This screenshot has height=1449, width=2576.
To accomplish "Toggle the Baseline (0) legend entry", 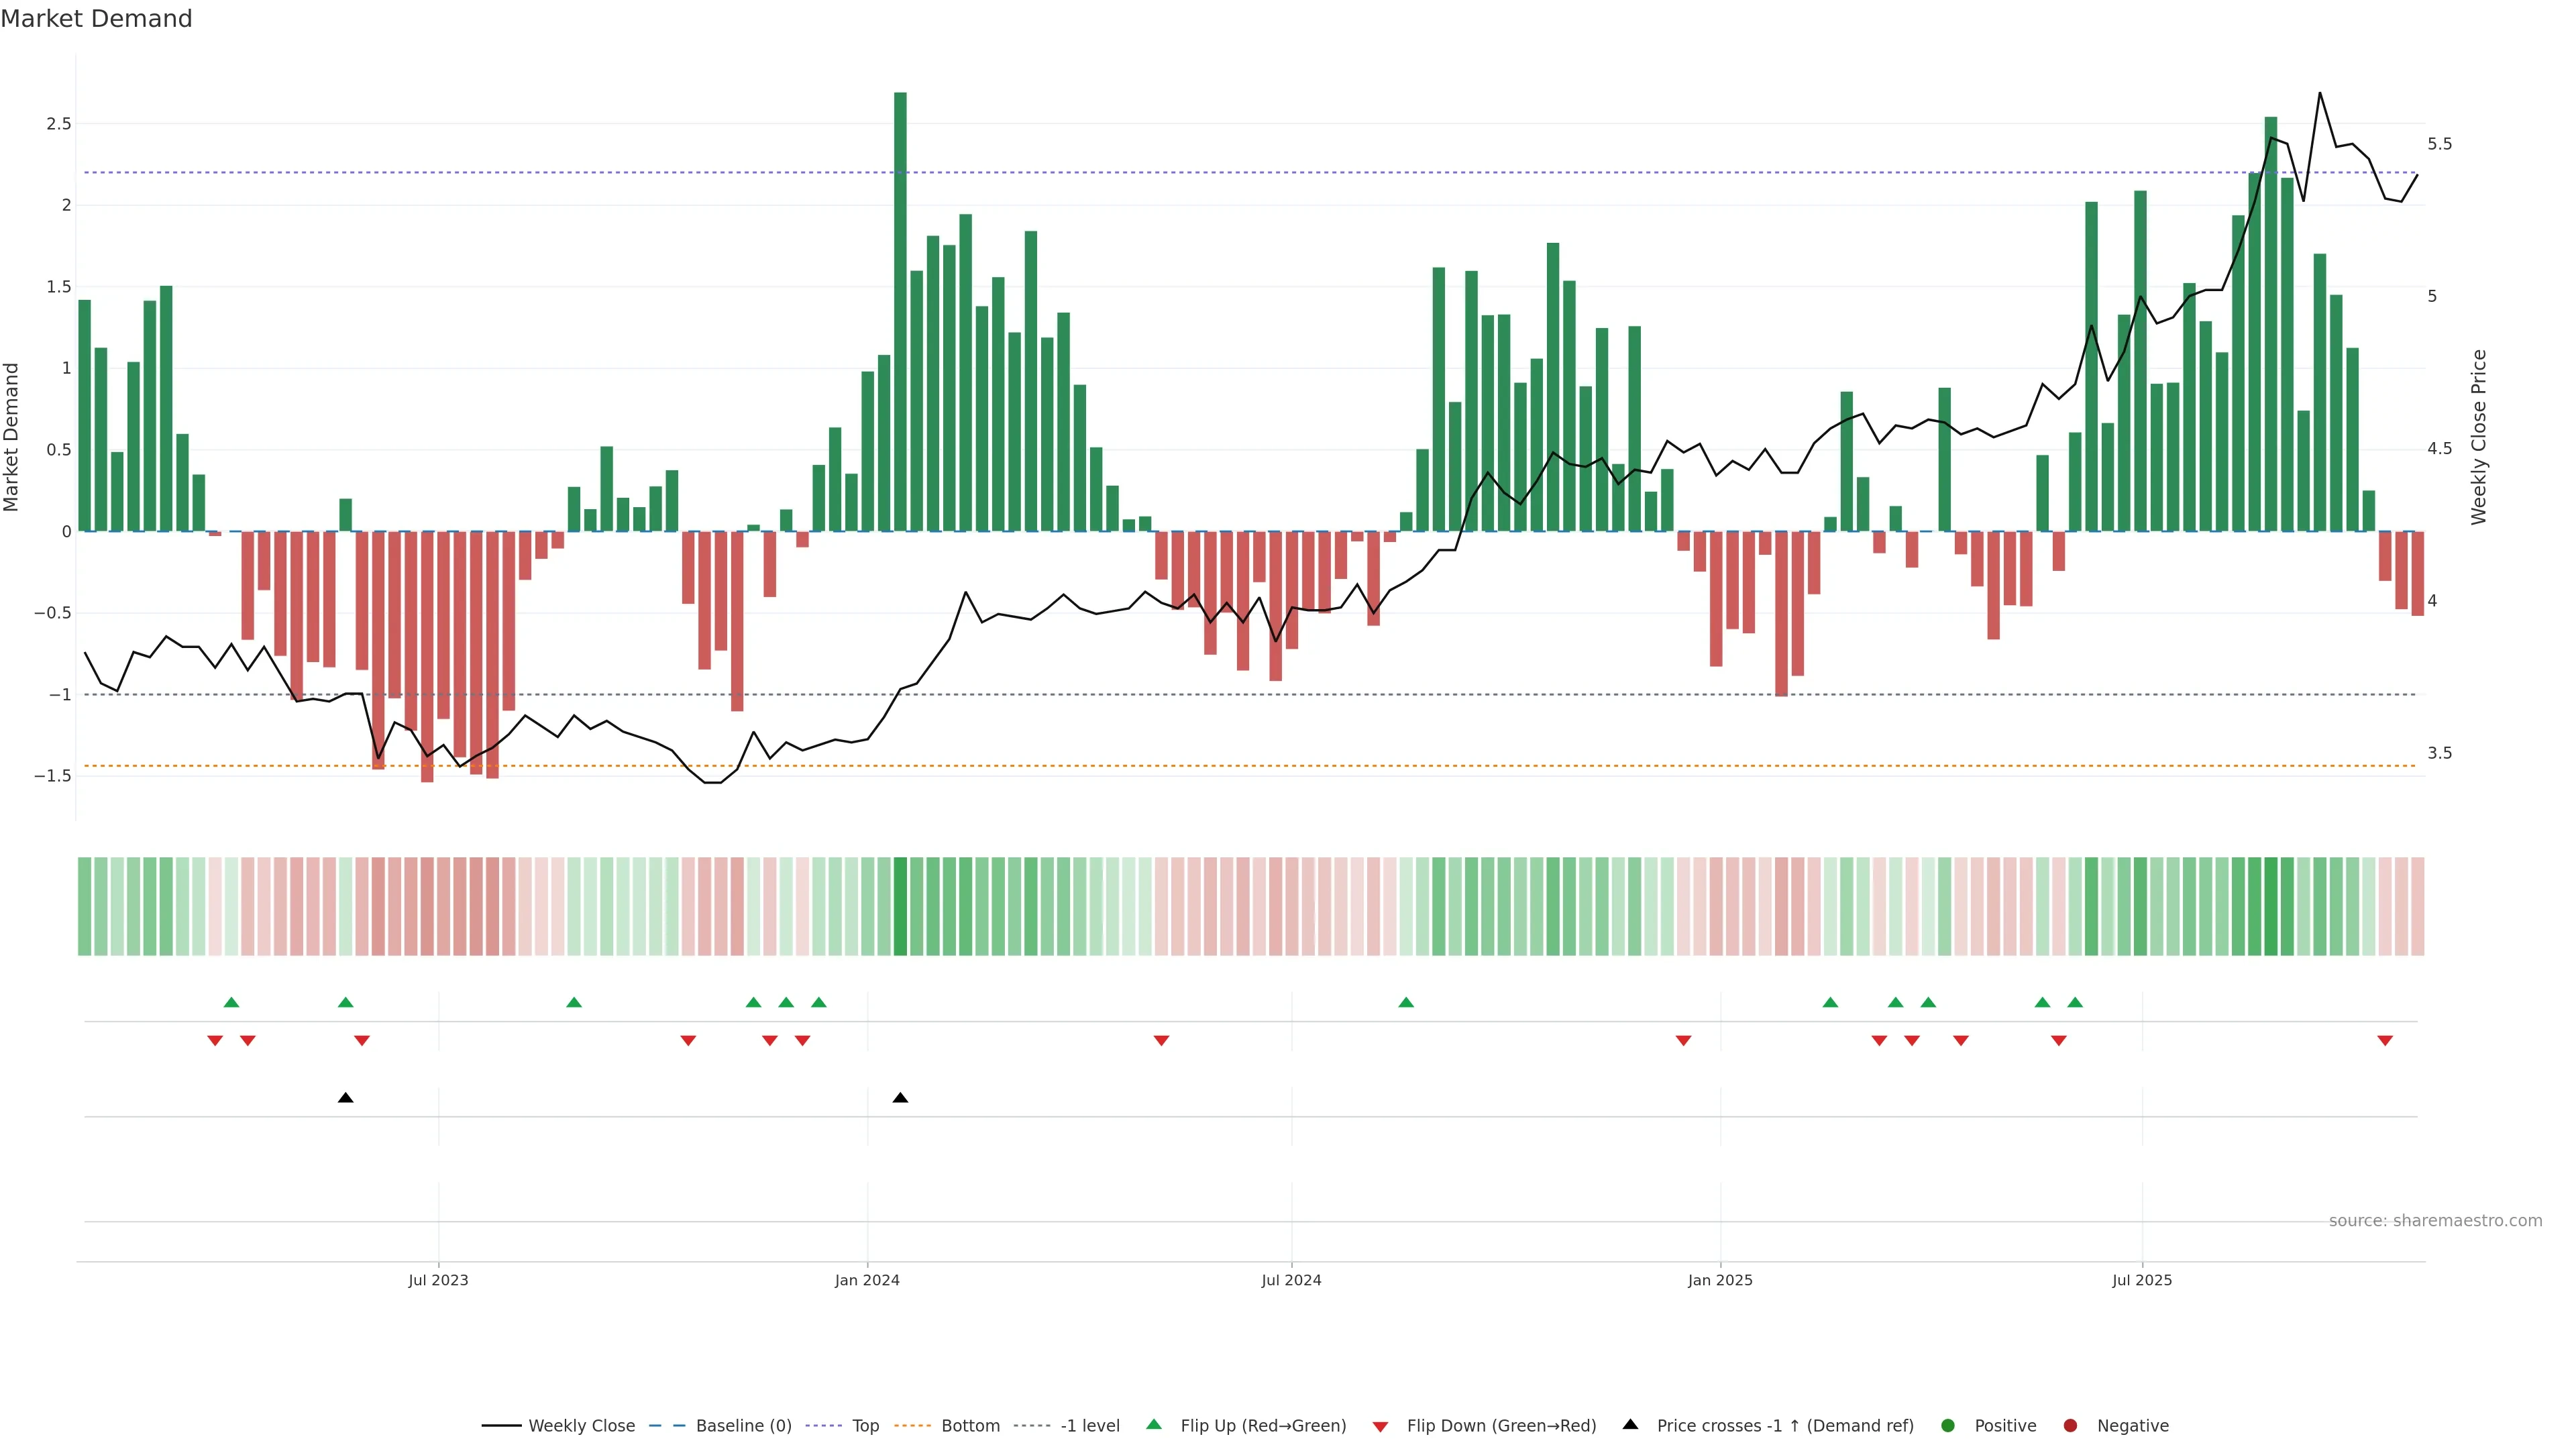I will pos(743,1425).
